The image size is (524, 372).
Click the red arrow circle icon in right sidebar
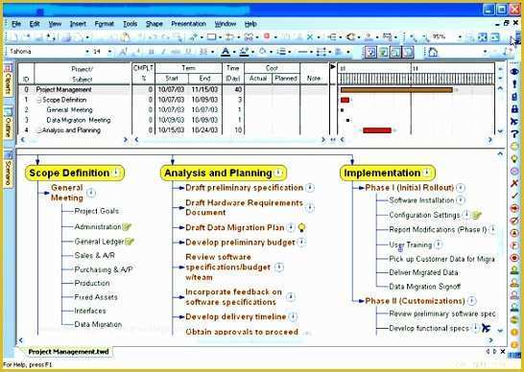[x=514, y=208]
